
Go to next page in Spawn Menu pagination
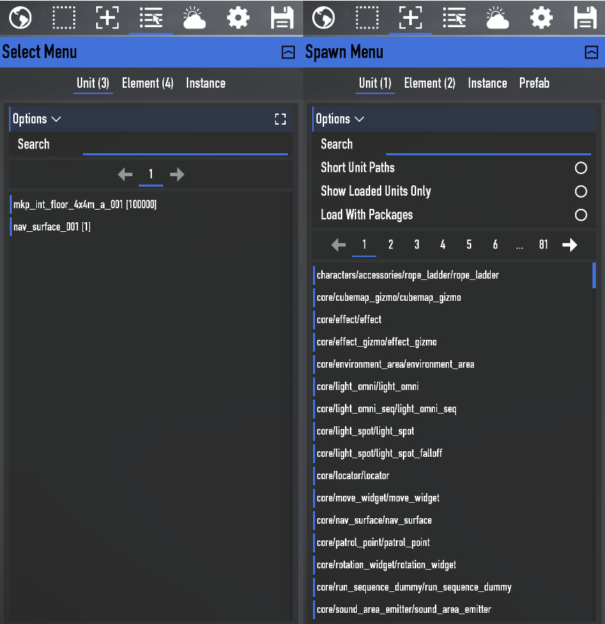tap(569, 244)
